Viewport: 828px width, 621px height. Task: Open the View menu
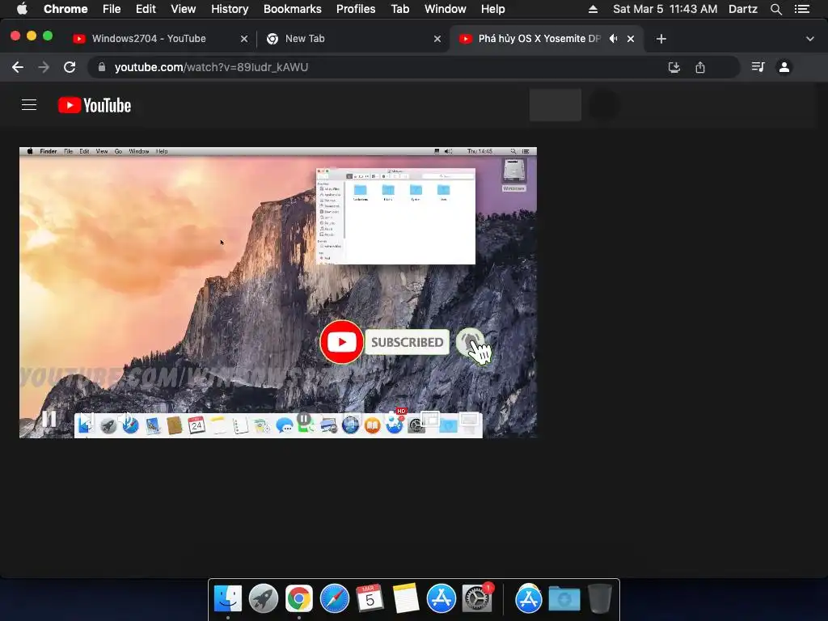tap(184, 9)
